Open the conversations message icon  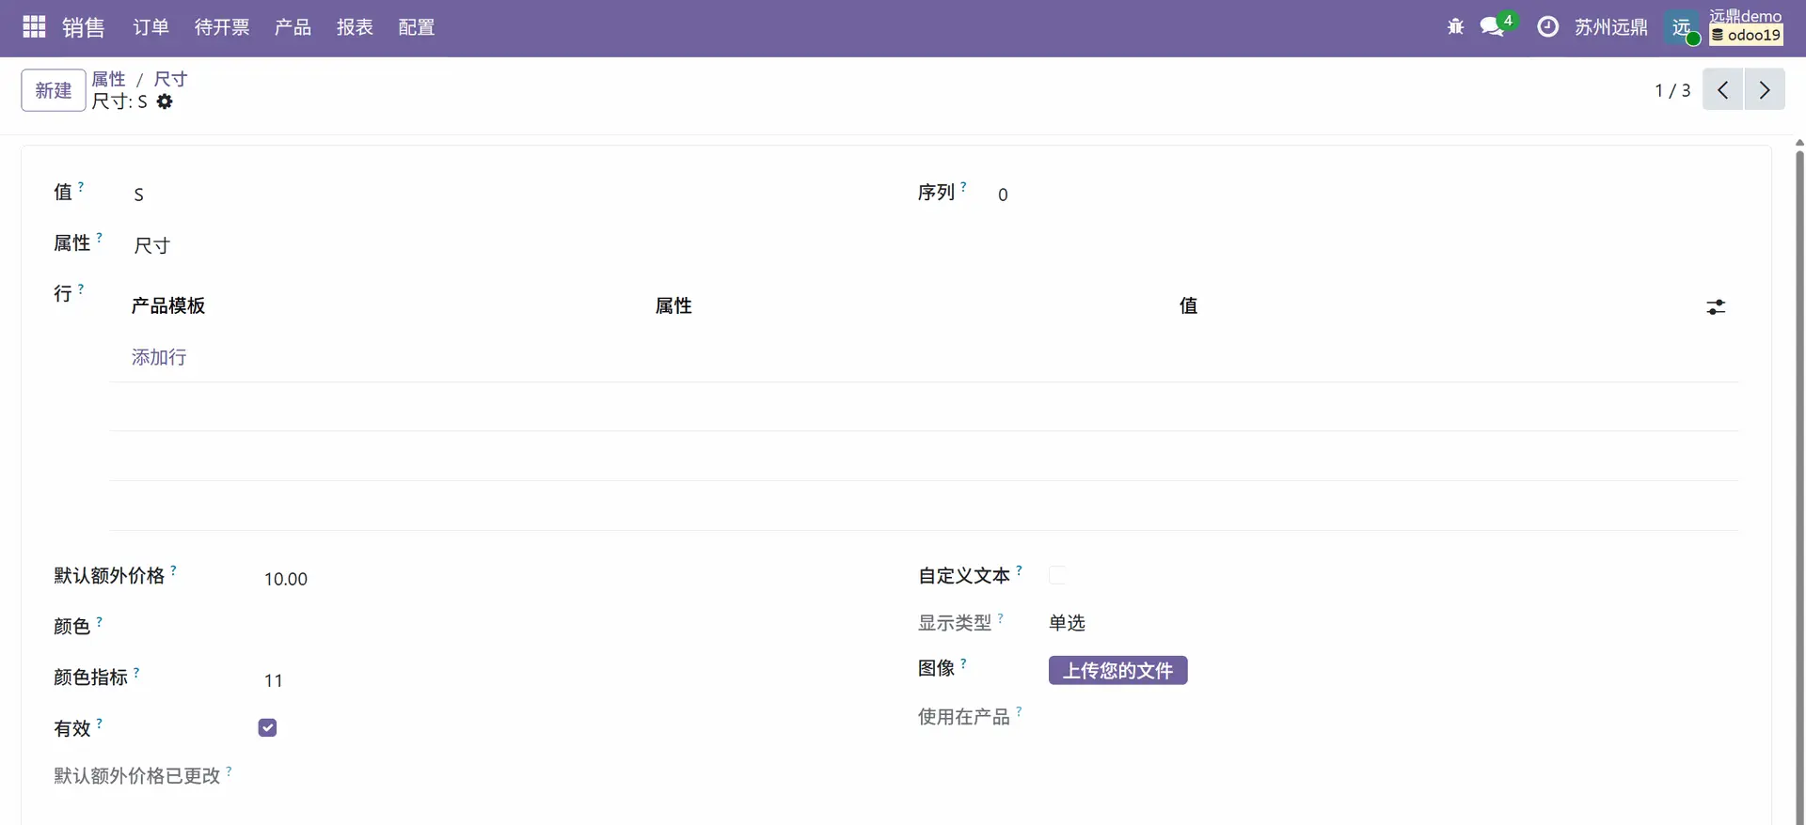tap(1492, 27)
